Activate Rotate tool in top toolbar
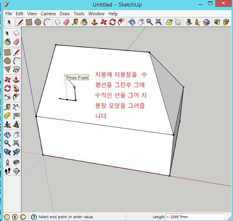 [112, 22]
